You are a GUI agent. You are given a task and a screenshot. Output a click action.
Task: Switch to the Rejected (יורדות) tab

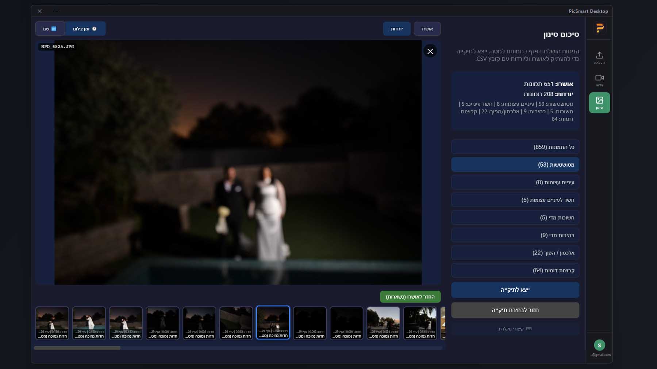pos(396,29)
